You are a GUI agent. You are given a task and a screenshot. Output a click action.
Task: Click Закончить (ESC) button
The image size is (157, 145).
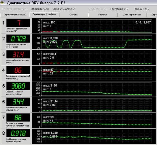[x=40, y=9]
